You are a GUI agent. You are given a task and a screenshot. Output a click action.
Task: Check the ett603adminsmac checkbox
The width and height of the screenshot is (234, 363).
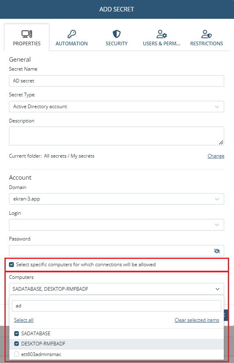click(16, 354)
